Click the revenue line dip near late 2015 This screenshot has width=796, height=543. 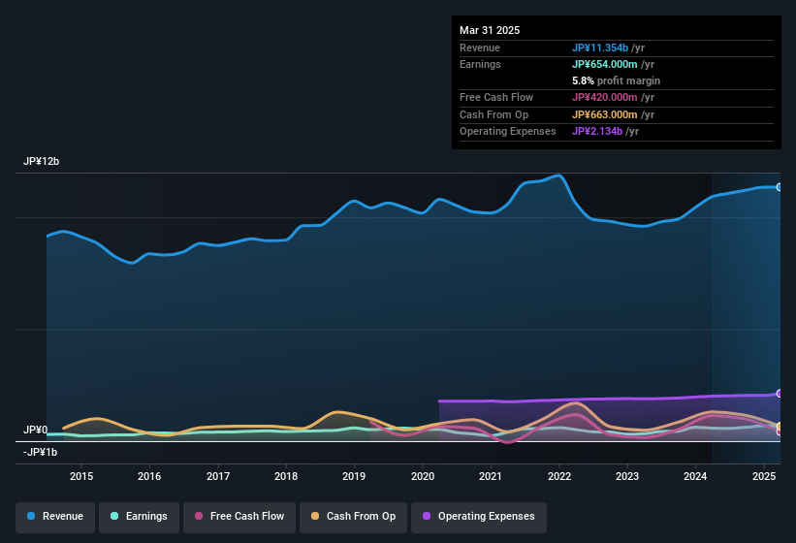(x=132, y=263)
